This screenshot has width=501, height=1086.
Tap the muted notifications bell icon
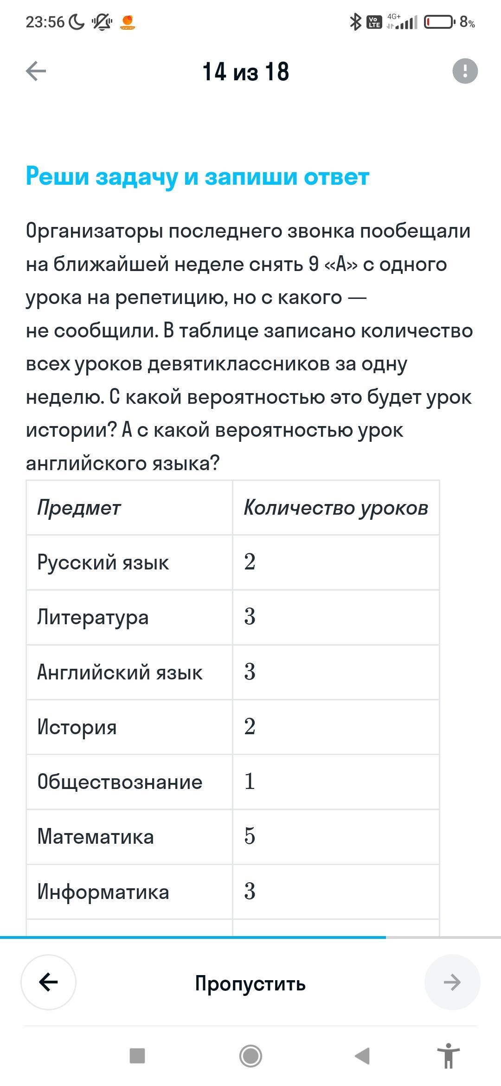102,22
